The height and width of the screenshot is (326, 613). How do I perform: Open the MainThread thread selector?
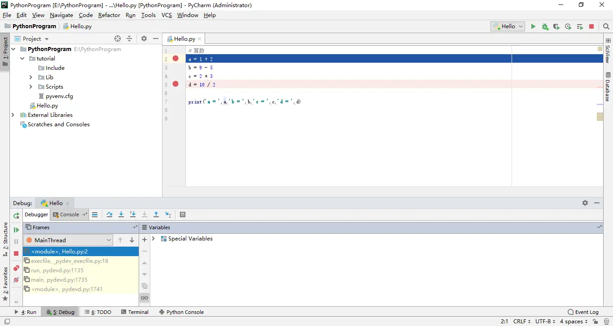pyautogui.click(x=68, y=240)
